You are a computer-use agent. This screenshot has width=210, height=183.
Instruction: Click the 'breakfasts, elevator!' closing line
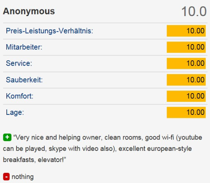coord(34,160)
